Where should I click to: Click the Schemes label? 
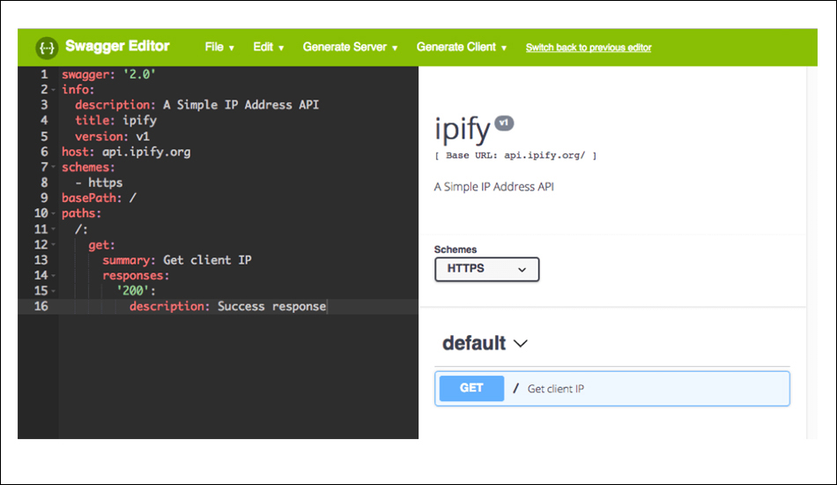coord(456,250)
